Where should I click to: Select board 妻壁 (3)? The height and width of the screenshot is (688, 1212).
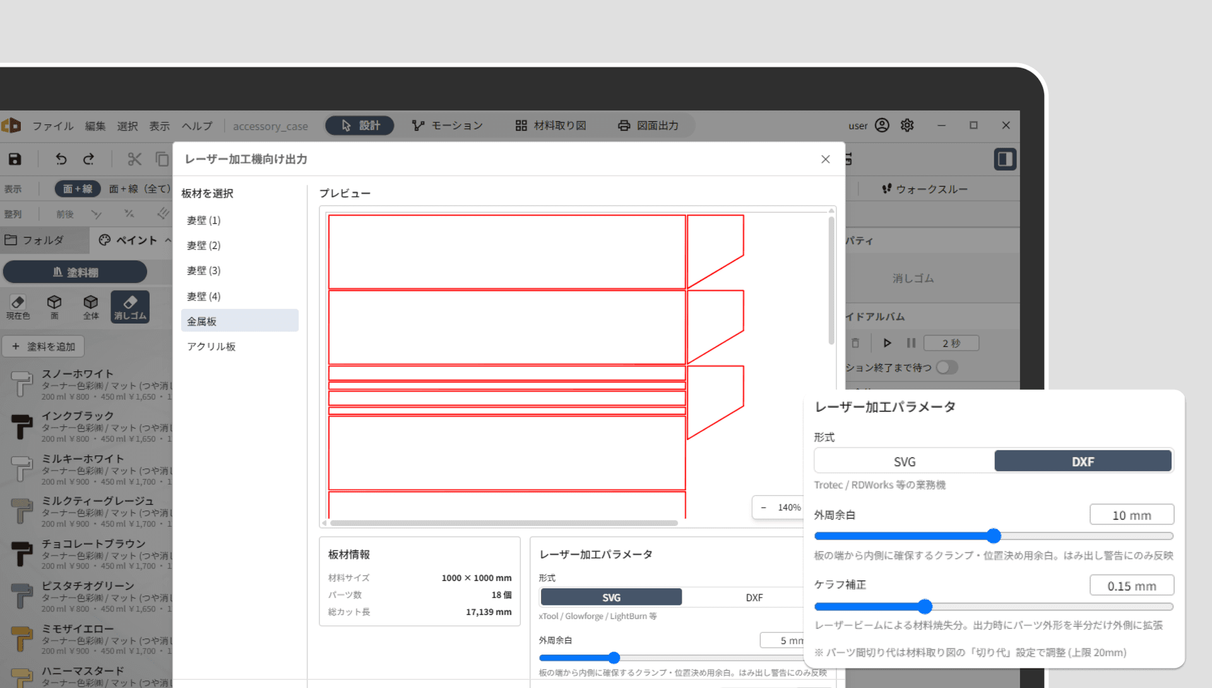(x=239, y=271)
